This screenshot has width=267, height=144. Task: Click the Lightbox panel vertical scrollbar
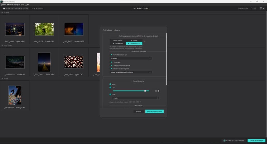(x=266, y=74)
